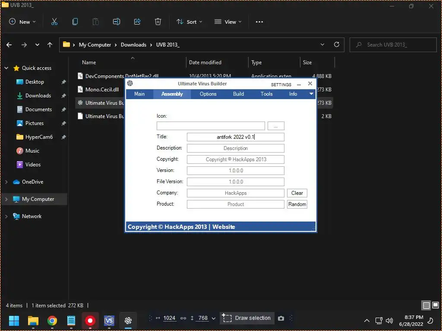Switch to large icons view in status bar
The width and height of the screenshot is (442, 331).
(436, 306)
